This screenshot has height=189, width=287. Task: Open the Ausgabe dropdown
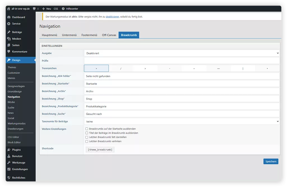coord(182,53)
